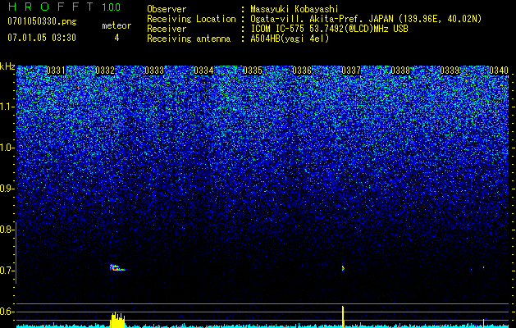Click the Observer field label
The height and width of the screenshot is (328, 516).
(x=167, y=9)
